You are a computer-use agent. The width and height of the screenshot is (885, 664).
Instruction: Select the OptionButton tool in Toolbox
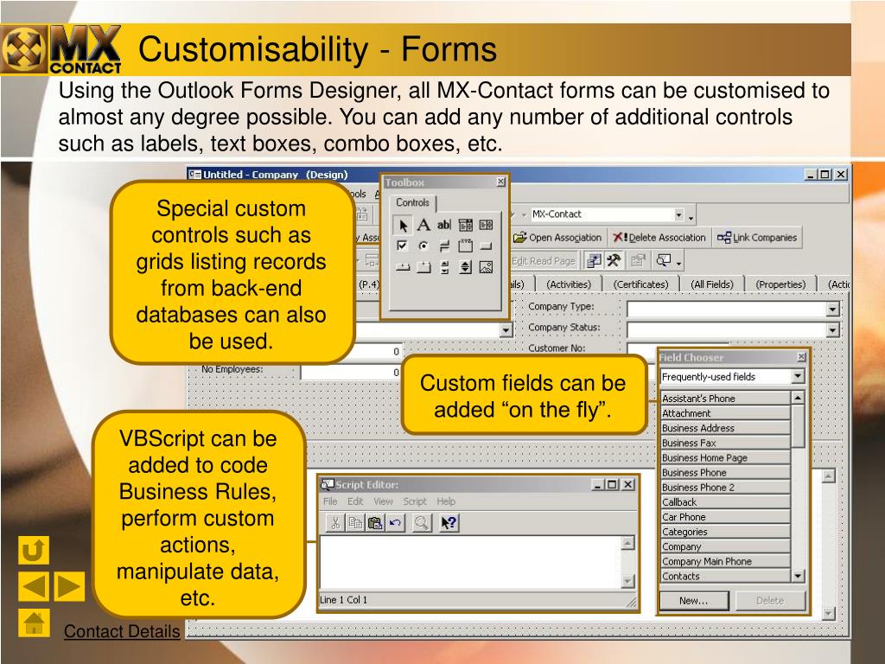pos(423,246)
